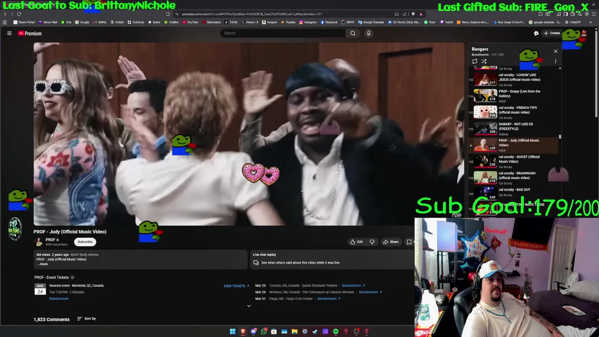
Task: Click the PROF channel avatar
Action: point(39,242)
